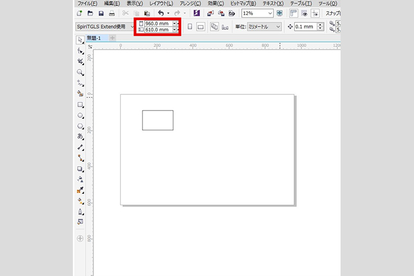Click the Copy icon
Screen dimensions: 414x276
pos(136,13)
